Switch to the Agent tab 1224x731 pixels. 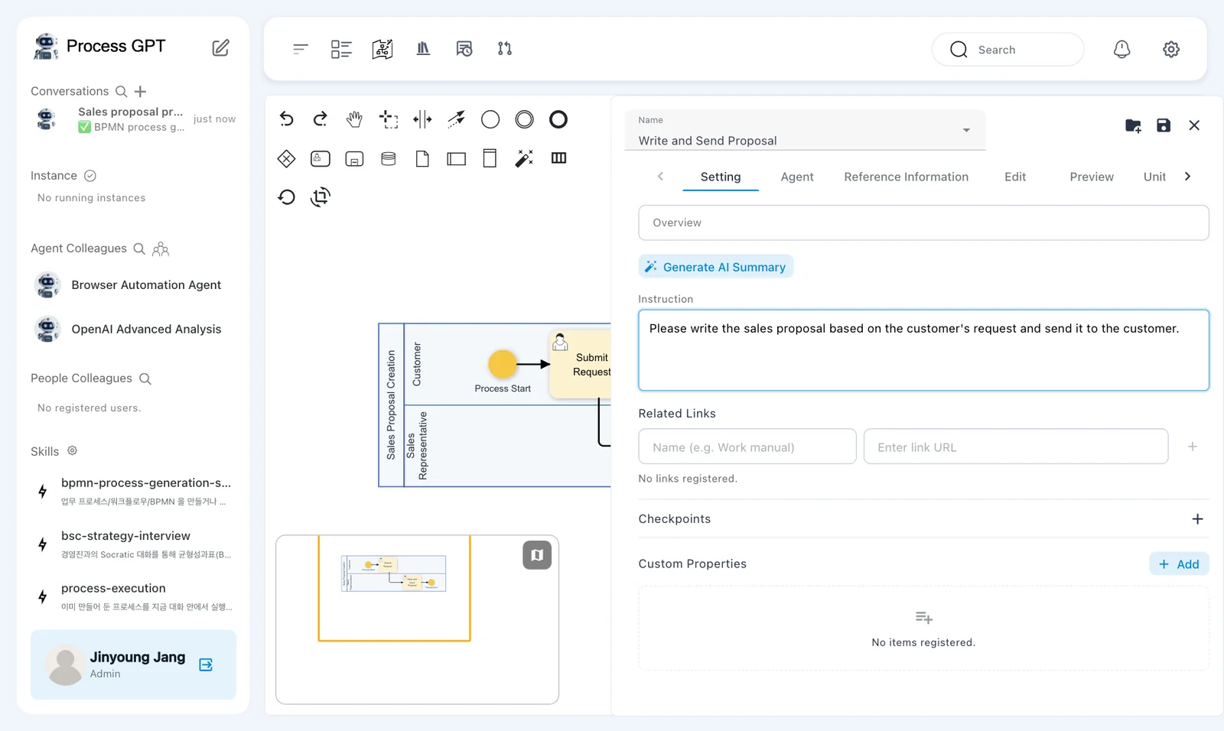(797, 177)
